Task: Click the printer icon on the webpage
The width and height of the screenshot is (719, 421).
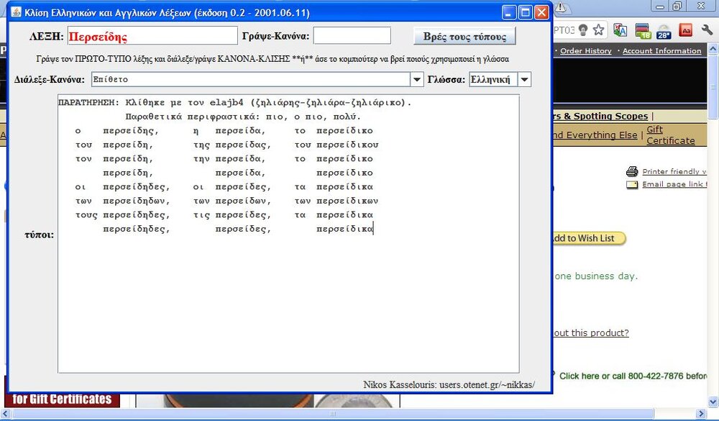Action: click(x=632, y=171)
